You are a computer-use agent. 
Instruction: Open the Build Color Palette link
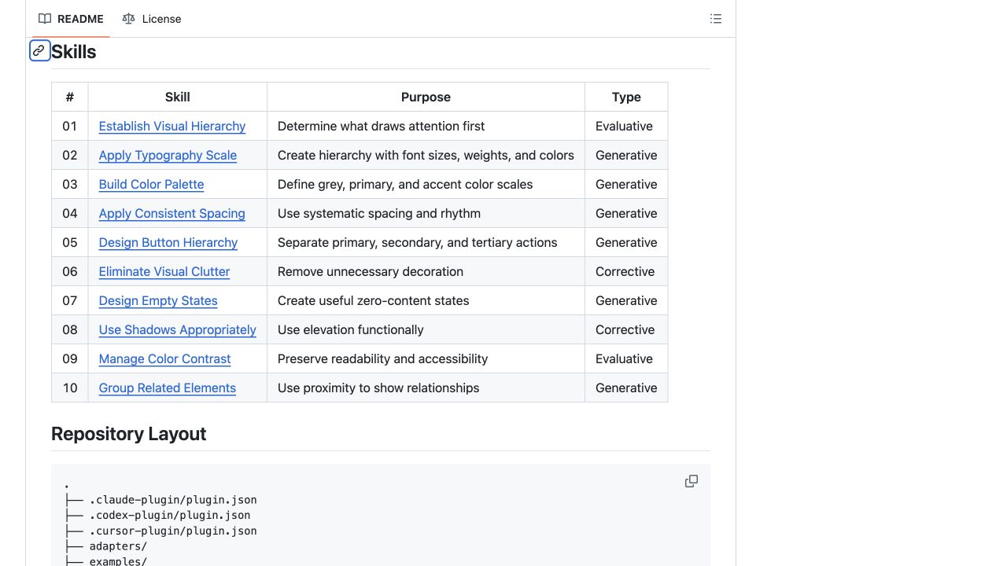point(151,185)
